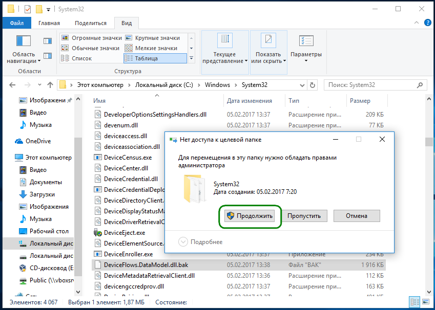Click the properties checkmark quick access icon
435x310 pixels.
(x=28, y=9)
